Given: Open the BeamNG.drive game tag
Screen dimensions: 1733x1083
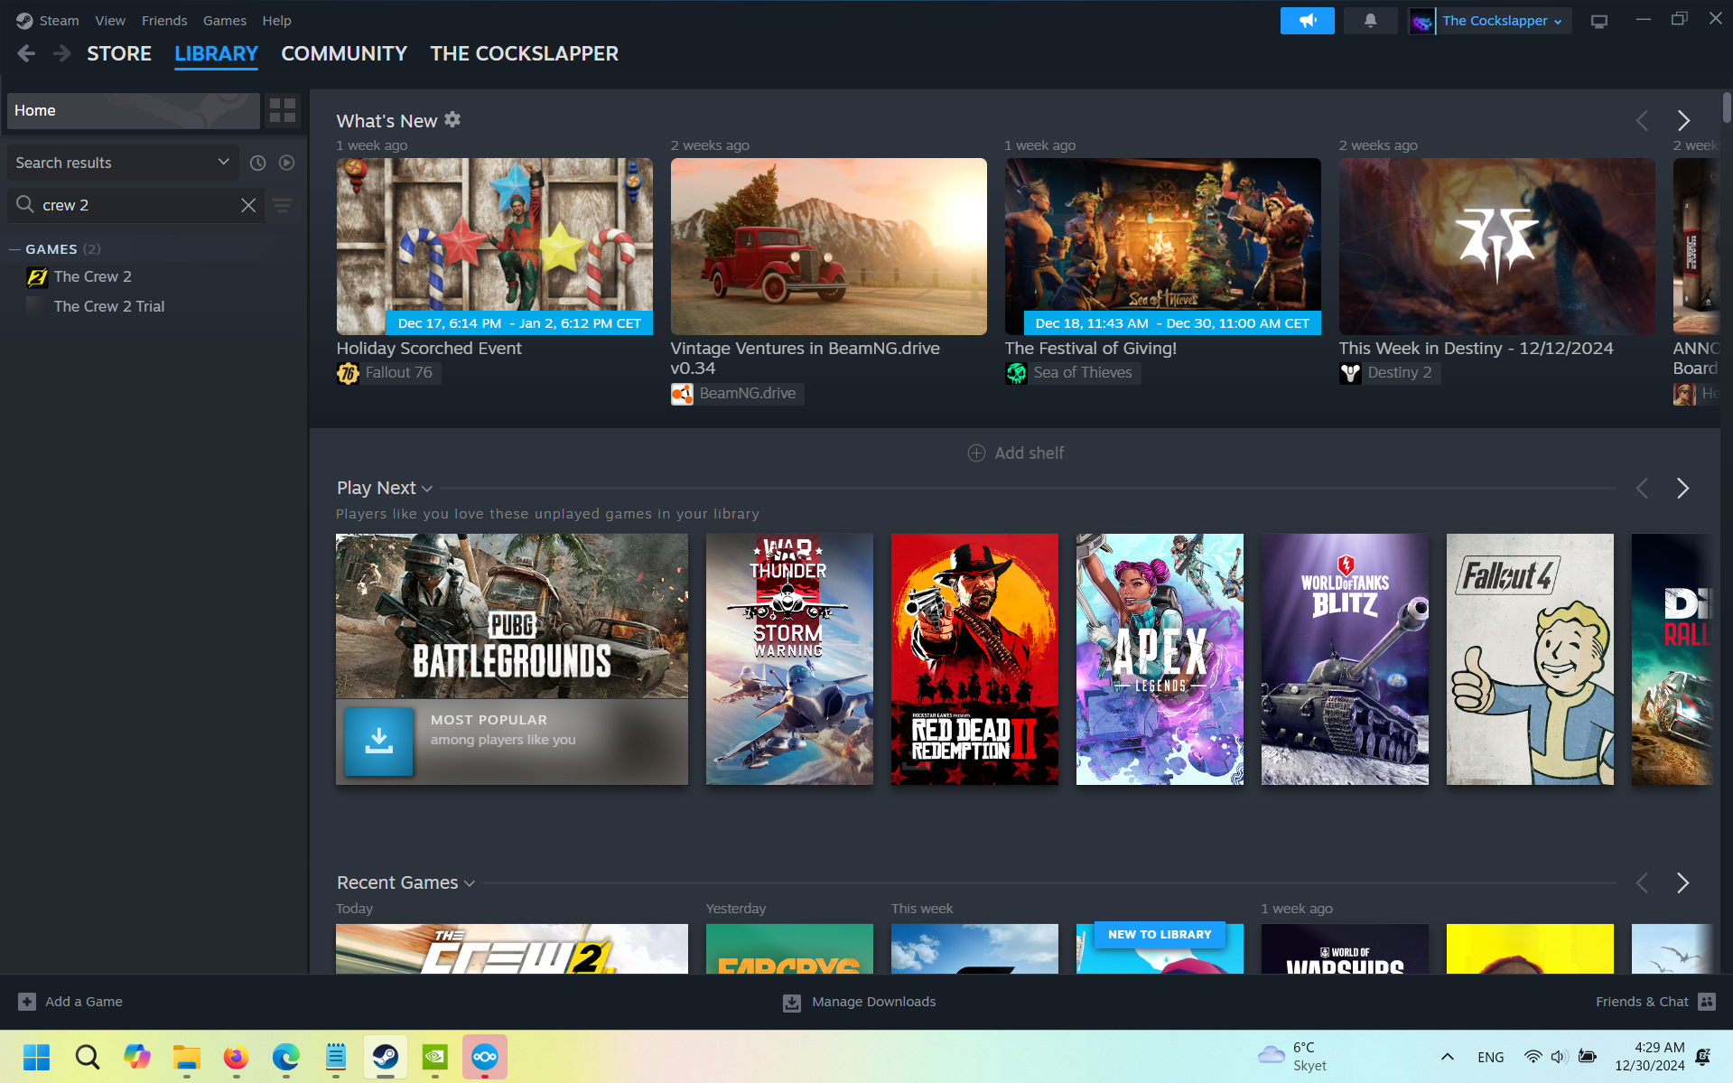Looking at the screenshot, I should 737,394.
